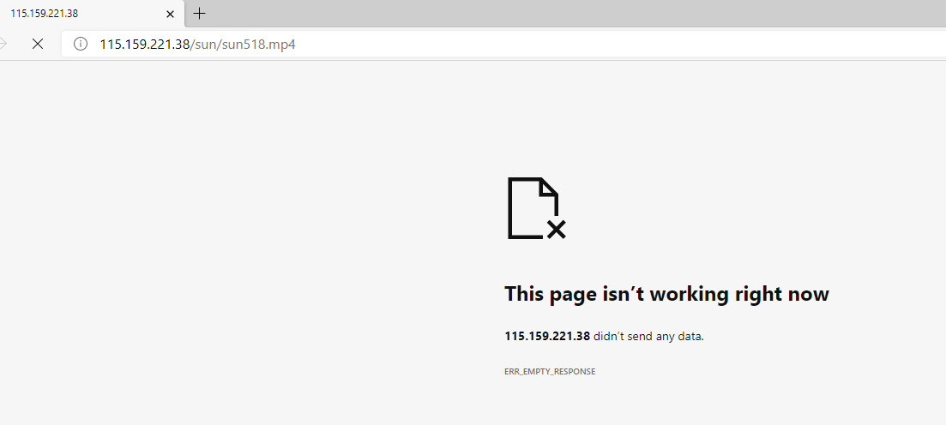This screenshot has width=946, height=425.
Task: Click the broken page document icon
Action: tap(536, 208)
